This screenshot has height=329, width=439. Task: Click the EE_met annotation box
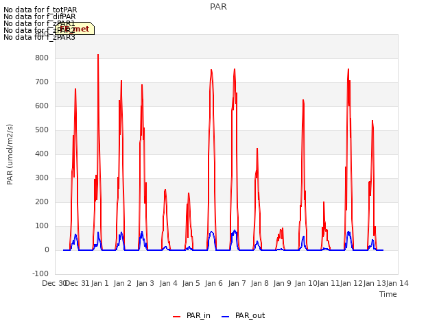[x=75, y=29]
